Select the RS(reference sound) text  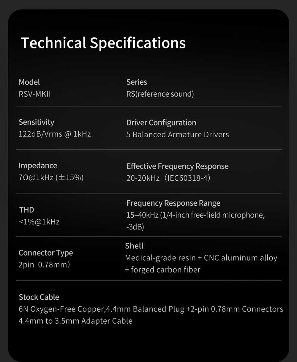pyautogui.click(x=160, y=94)
